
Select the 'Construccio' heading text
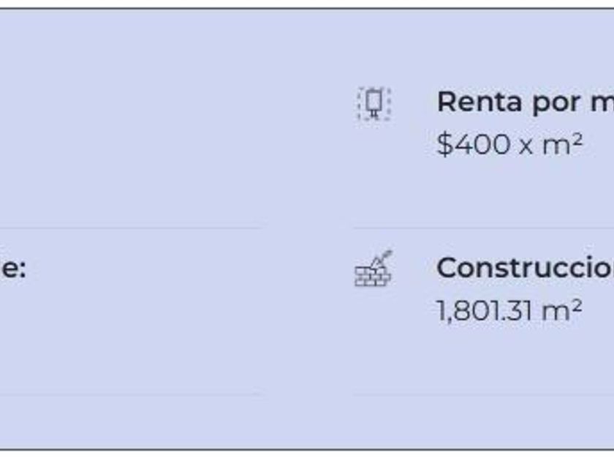tap(524, 268)
